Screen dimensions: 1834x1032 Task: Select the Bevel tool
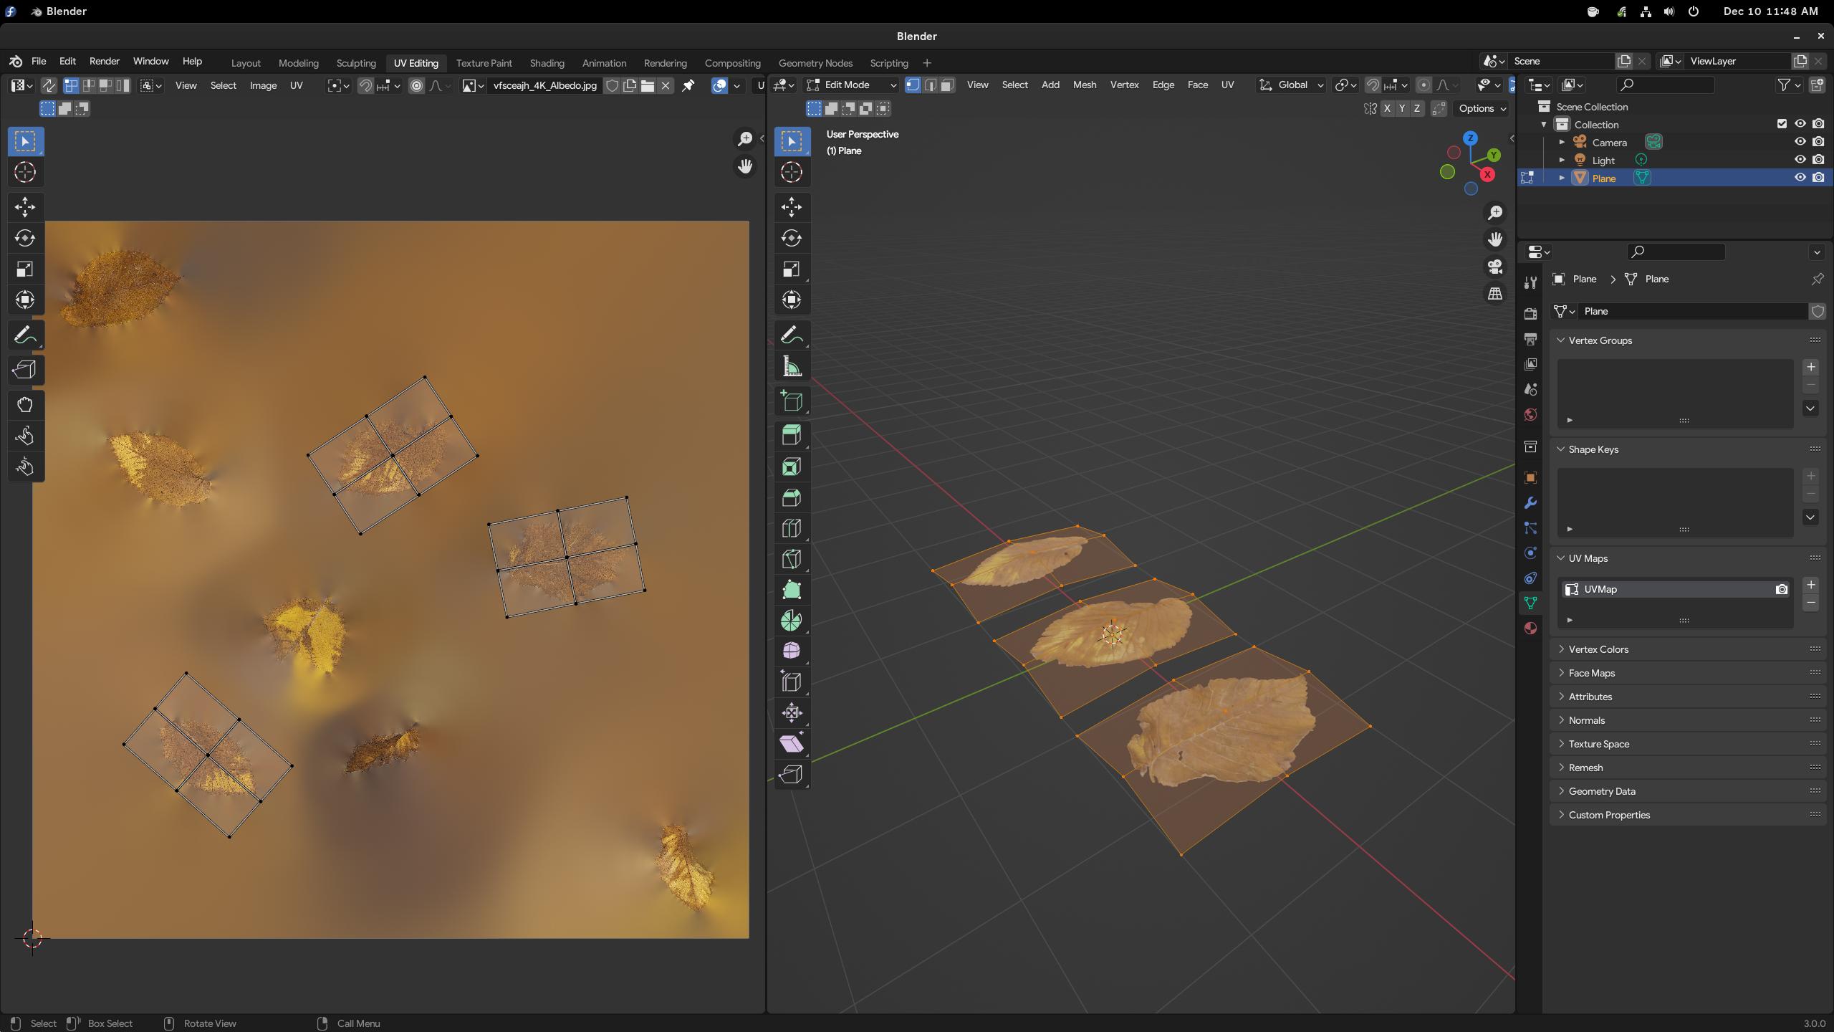coord(792,497)
